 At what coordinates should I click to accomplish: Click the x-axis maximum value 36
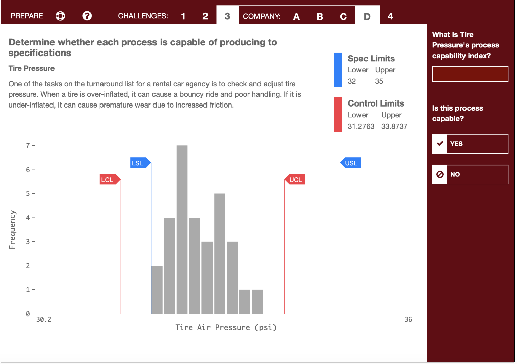click(x=408, y=319)
